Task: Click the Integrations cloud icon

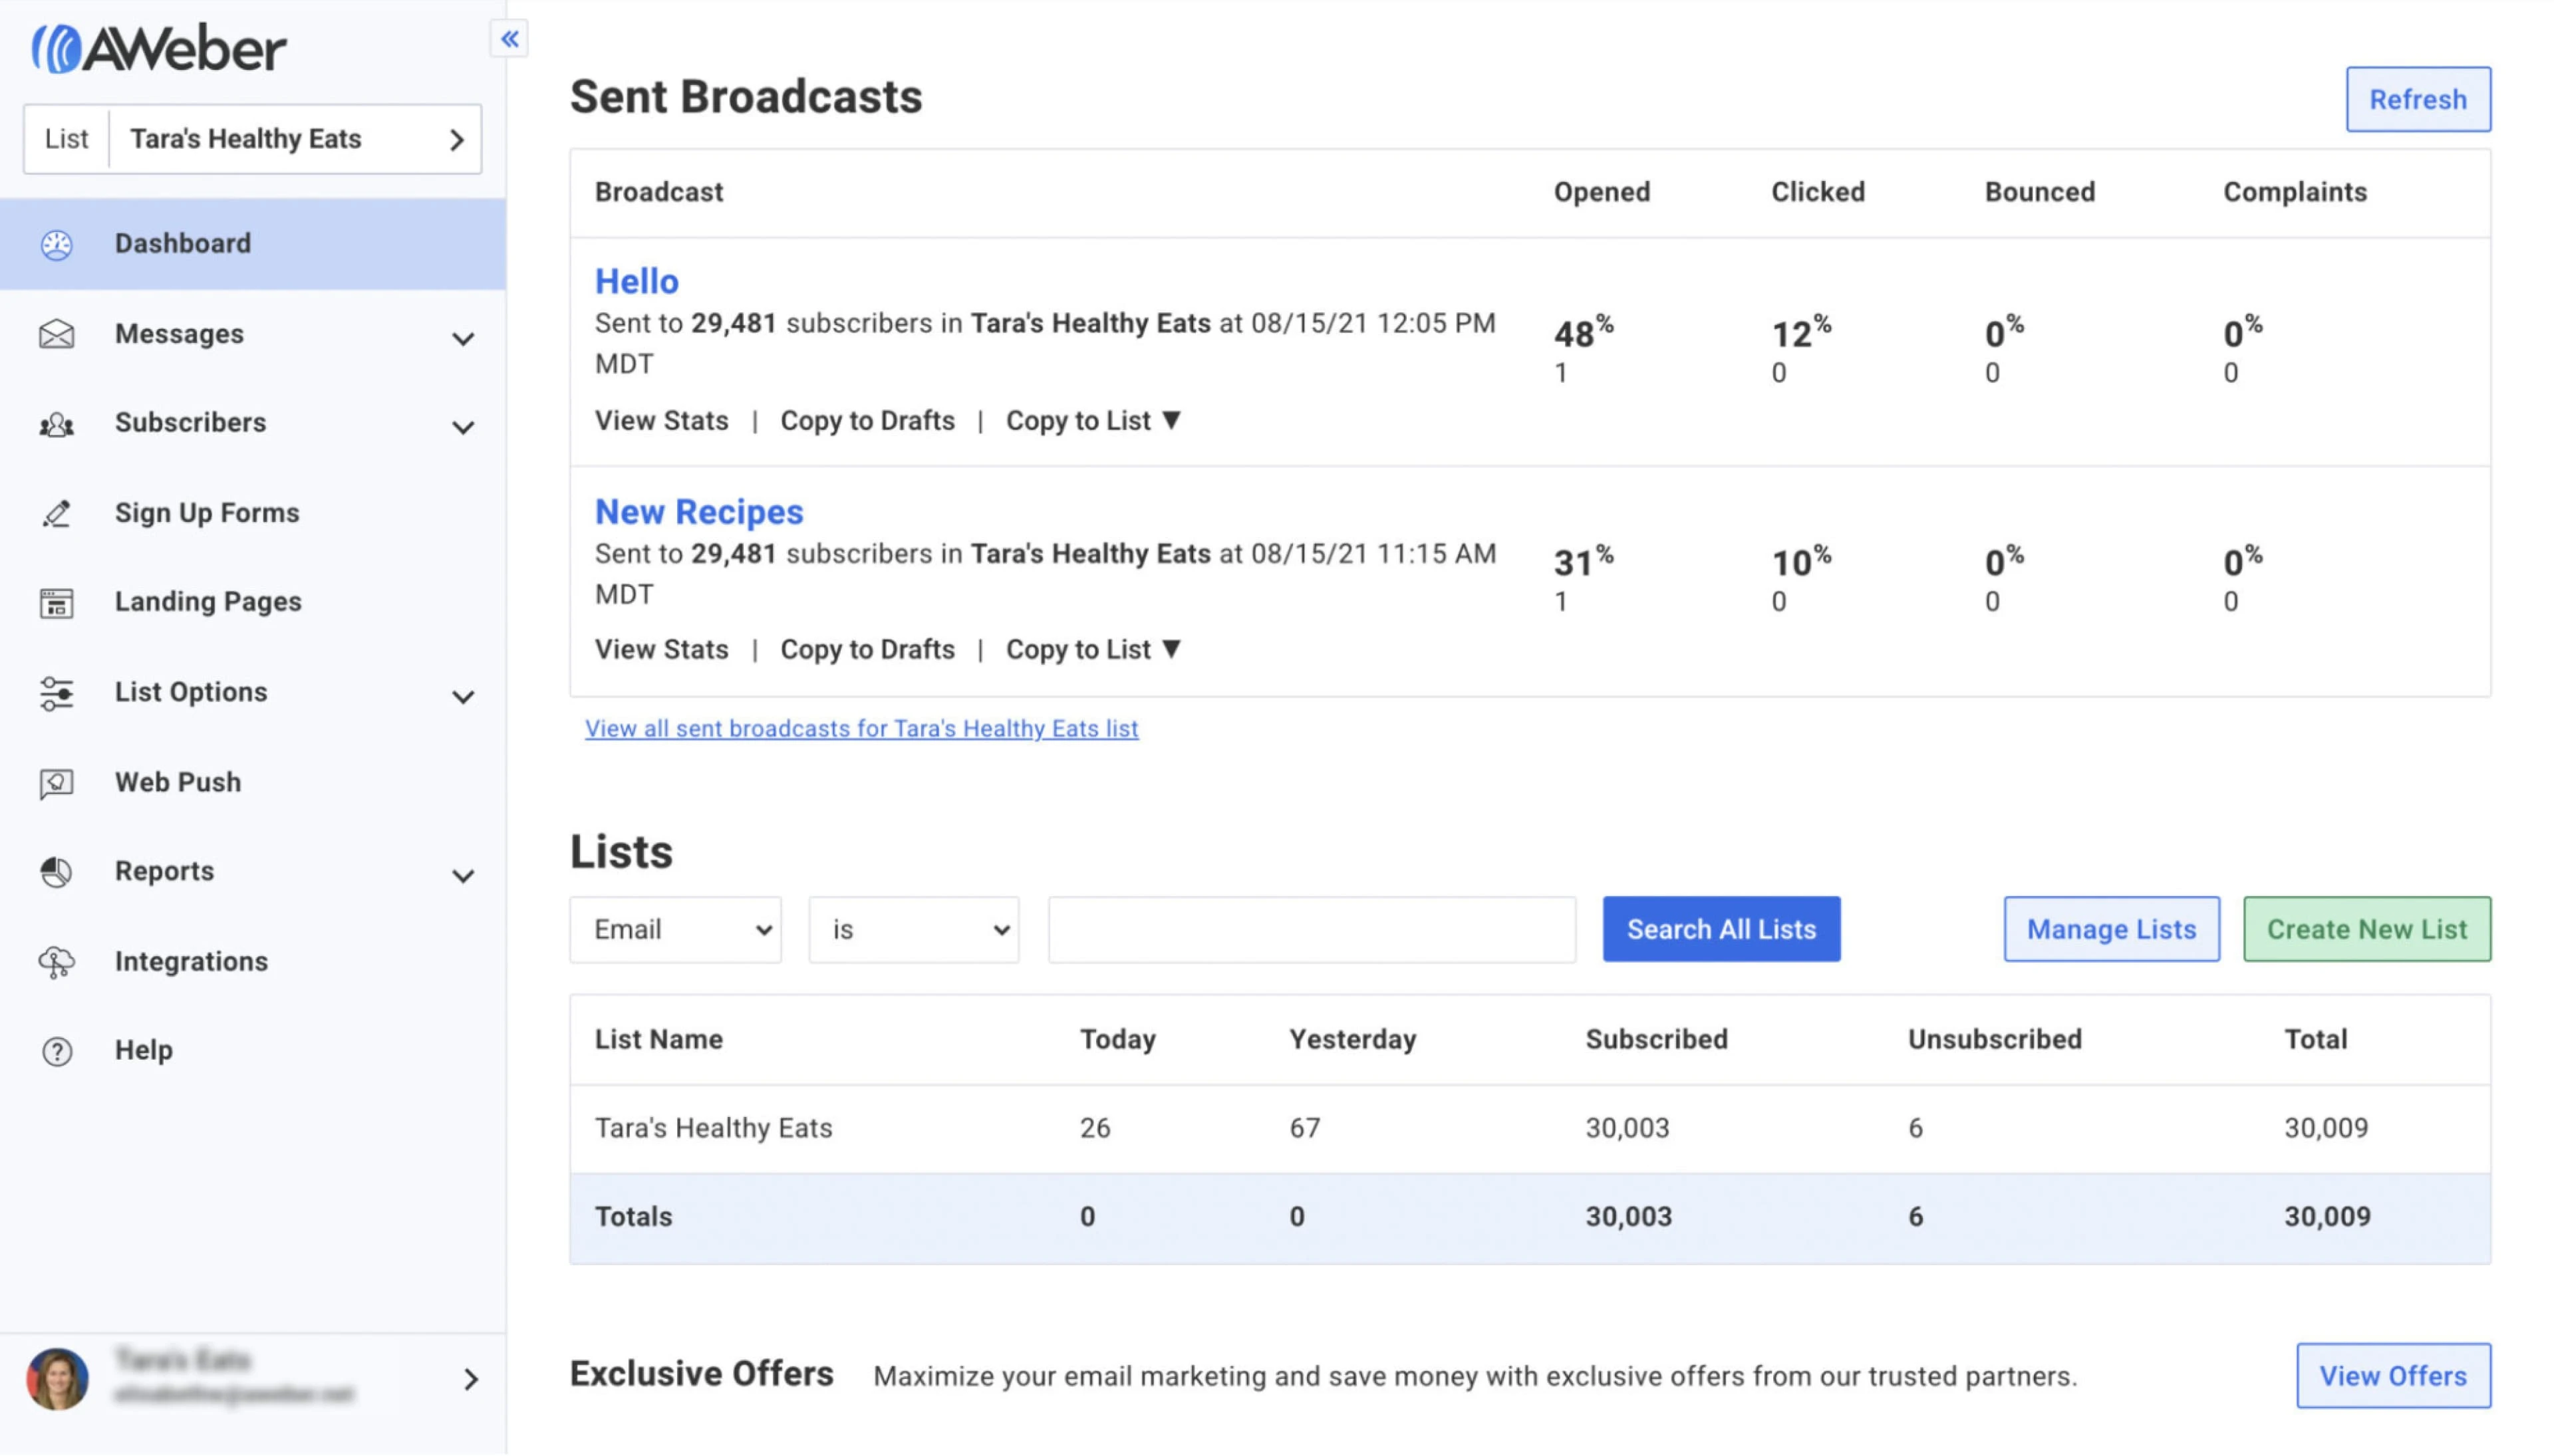Action: point(56,962)
